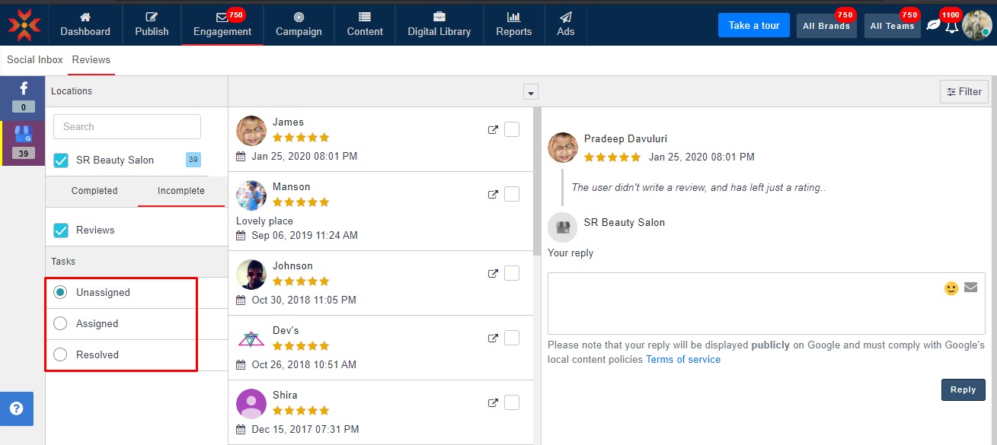Open James's review in external link
997x445 pixels.
493,129
